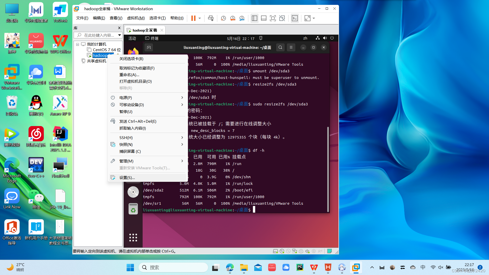Select 设置(S)... from context menu

[x=127, y=177]
